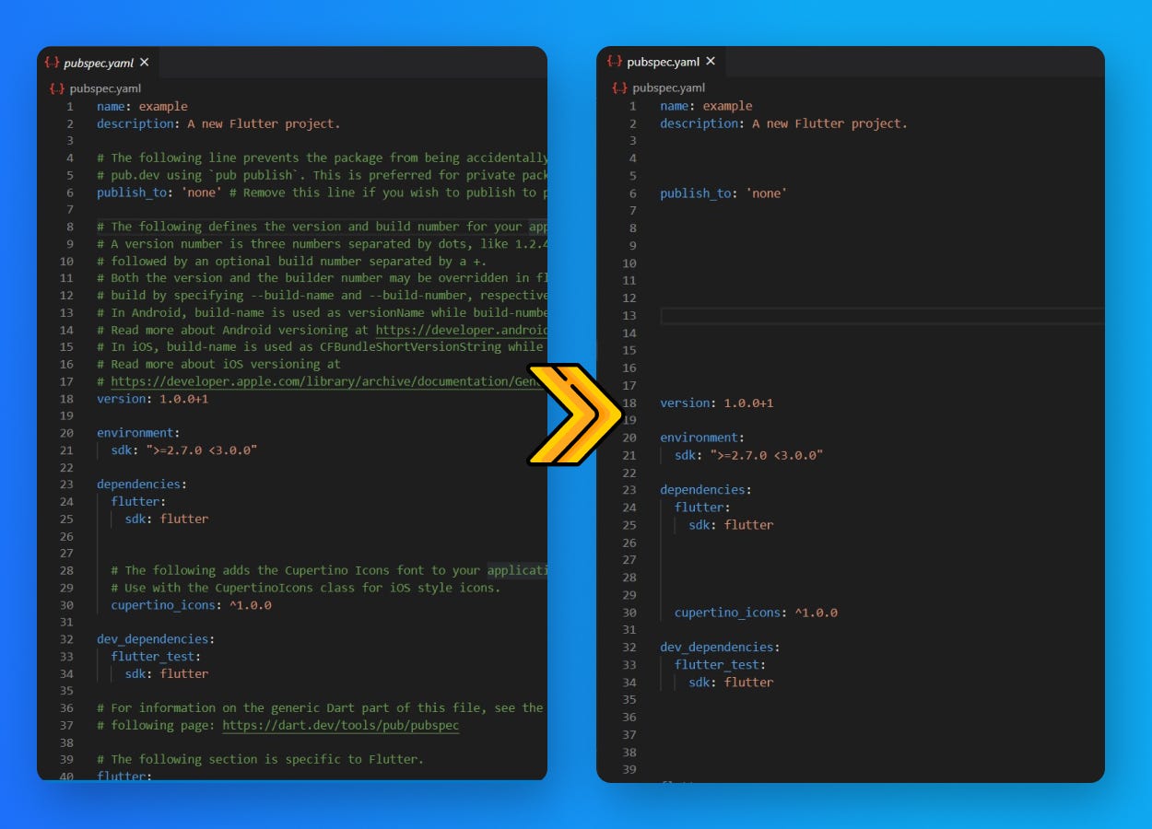Click the yellow double-arrow graphic between editors
This screenshot has height=829, width=1152.
(x=576, y=414)
